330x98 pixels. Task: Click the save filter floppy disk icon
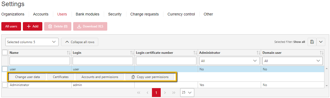pyautogui.click(x=312, y=42)
